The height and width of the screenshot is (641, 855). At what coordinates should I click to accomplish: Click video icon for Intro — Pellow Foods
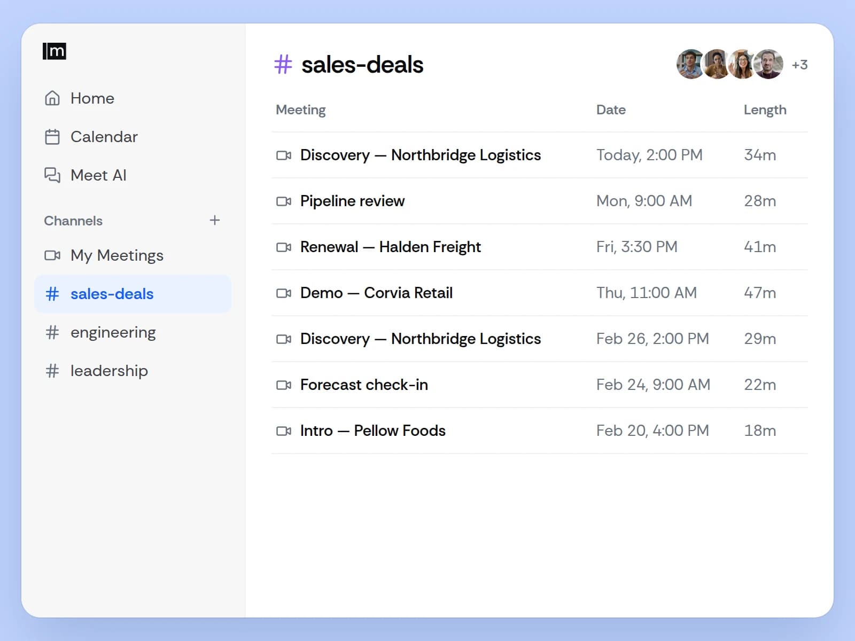tap(284, 431)
